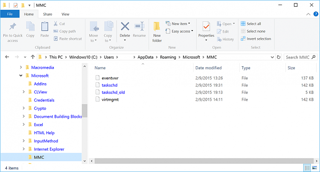The width and height of the screenshot is (320, 172).
Task: Go back with the left arrow
Action: click(7, 57)
